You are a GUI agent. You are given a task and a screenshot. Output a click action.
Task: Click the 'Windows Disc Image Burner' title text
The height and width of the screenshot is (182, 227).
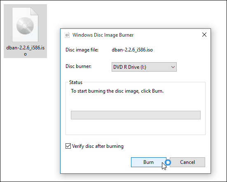pyautogui.click(x=103, y=35)
